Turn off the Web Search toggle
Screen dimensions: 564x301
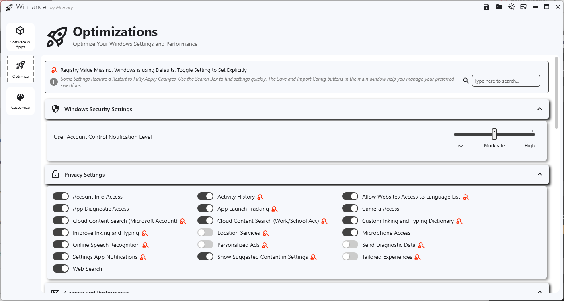pyautogui.click(x=61, y=269)
